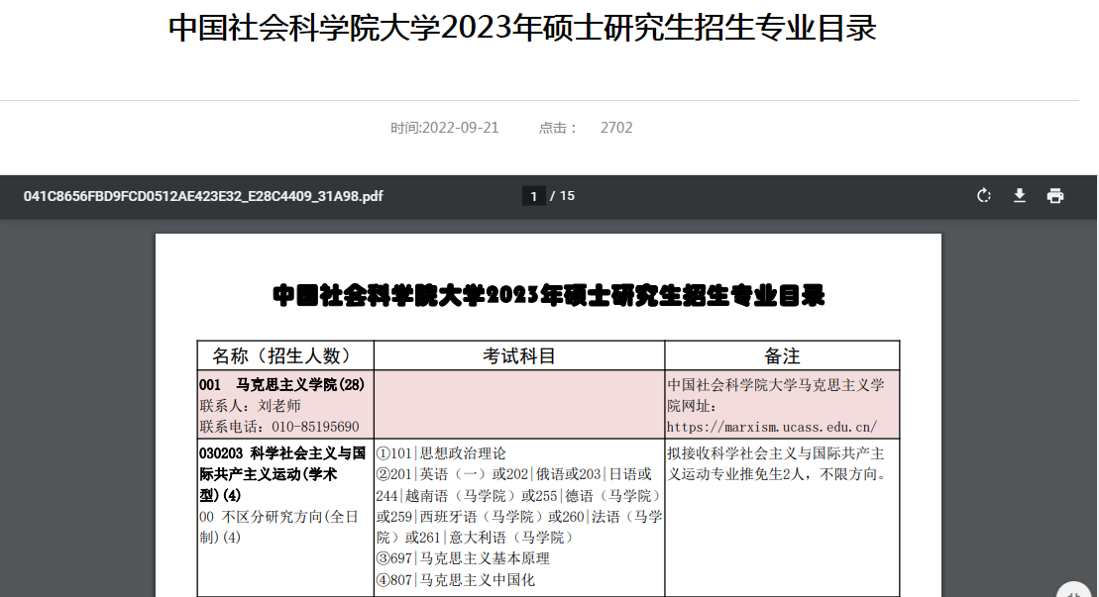Viewport: 1099px width, 597px height.
Task: Rotate the PDF document clockwise
Action: (983, 196)
